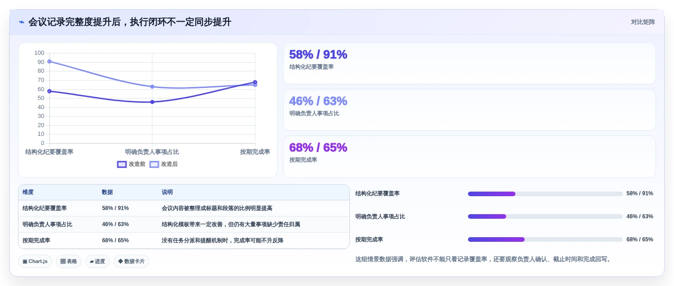Click progress percentage text 46% / 63%
Image resolution: width=674 pixels, height=286 pixels.
pyautogui.click(x=640, y=216)
